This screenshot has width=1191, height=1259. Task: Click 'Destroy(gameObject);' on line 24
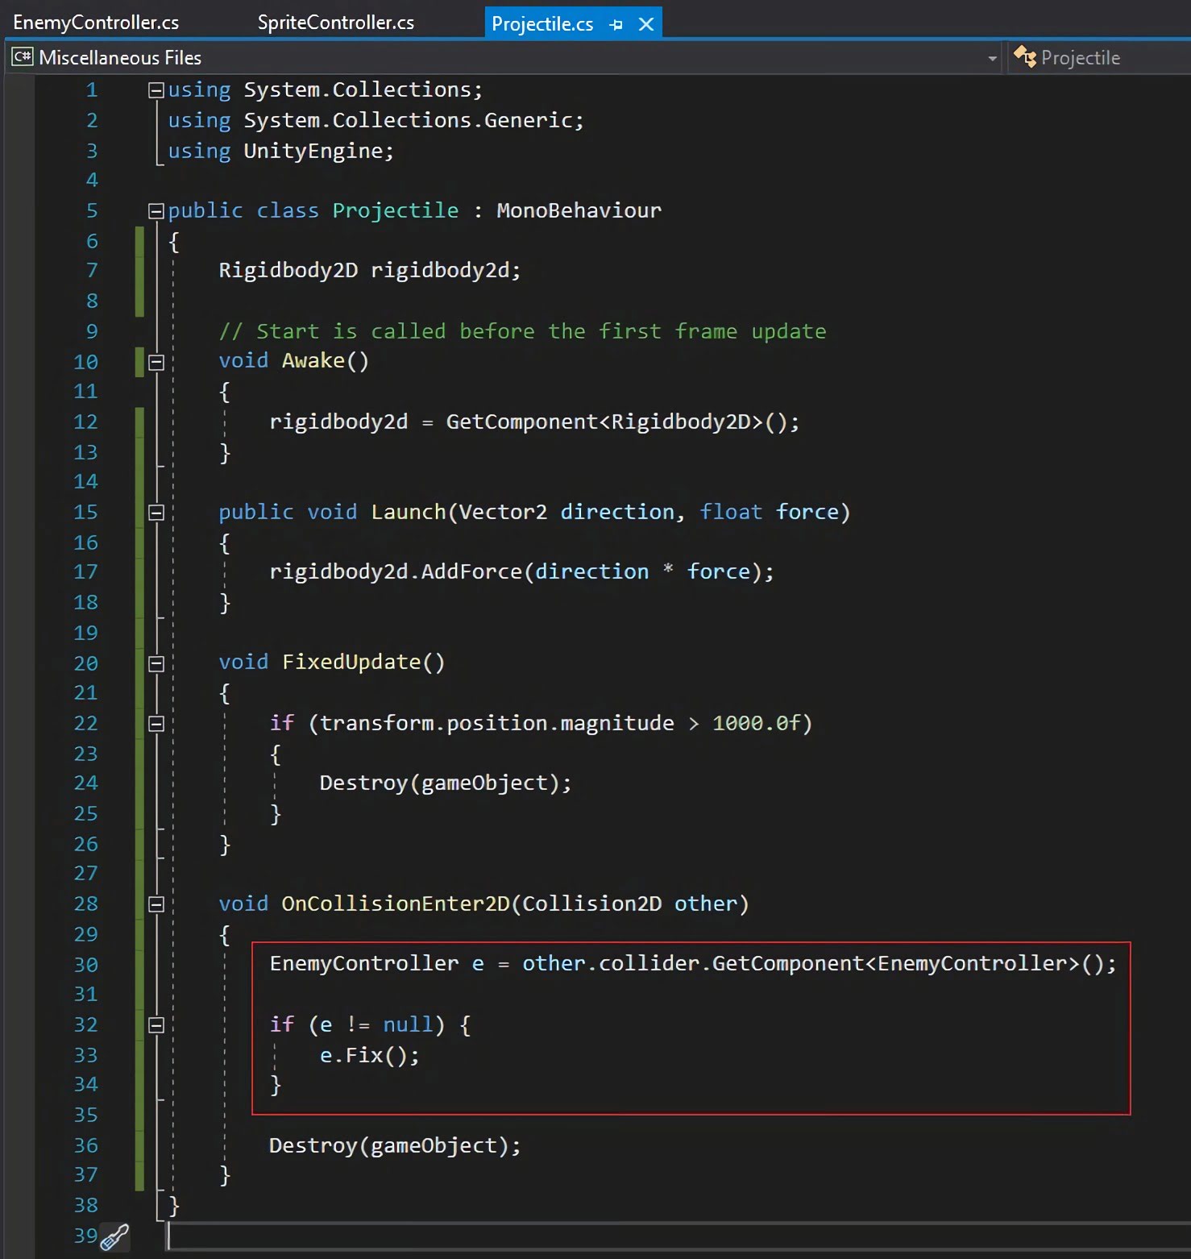446,783
